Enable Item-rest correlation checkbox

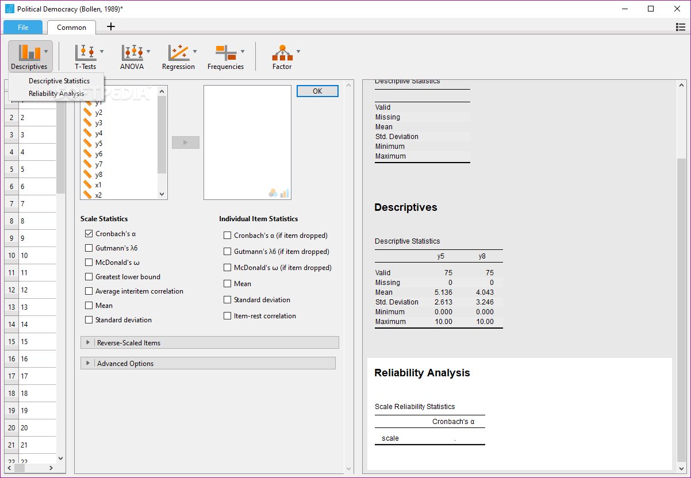tap(228, 316)
